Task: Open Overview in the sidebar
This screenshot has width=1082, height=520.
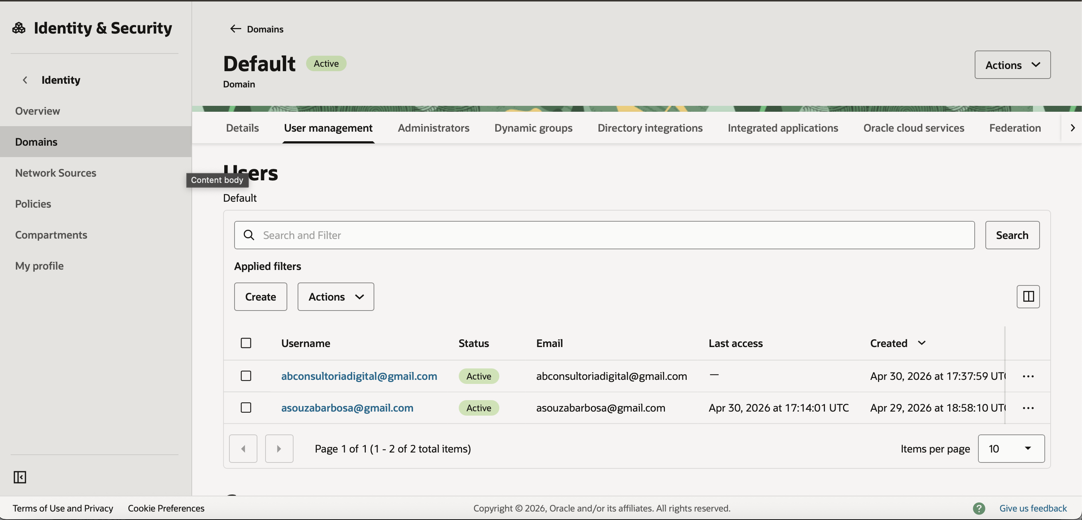Action: pyautogui.click(x=96, y=111)
